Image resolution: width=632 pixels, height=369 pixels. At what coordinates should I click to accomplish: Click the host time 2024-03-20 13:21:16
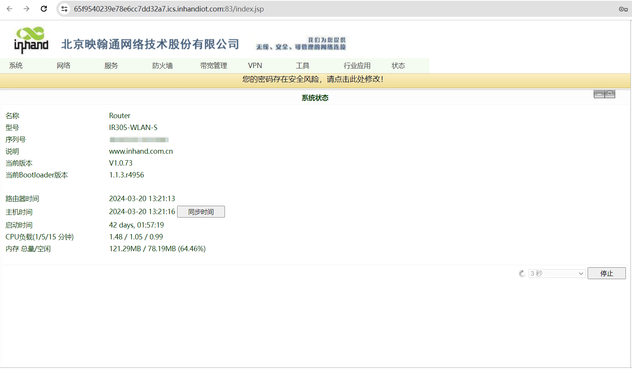point(142,212)
